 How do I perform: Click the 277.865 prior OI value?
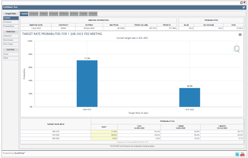click(172, 28)
